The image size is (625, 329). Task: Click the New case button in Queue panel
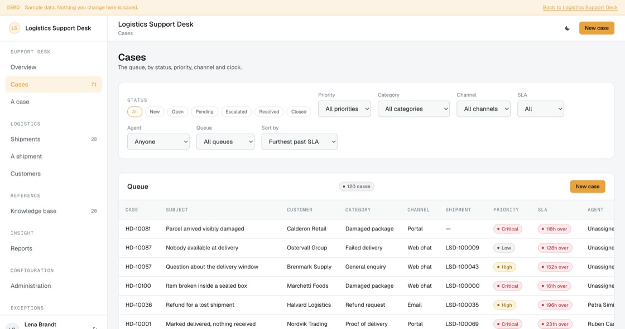tap(588, 186)
